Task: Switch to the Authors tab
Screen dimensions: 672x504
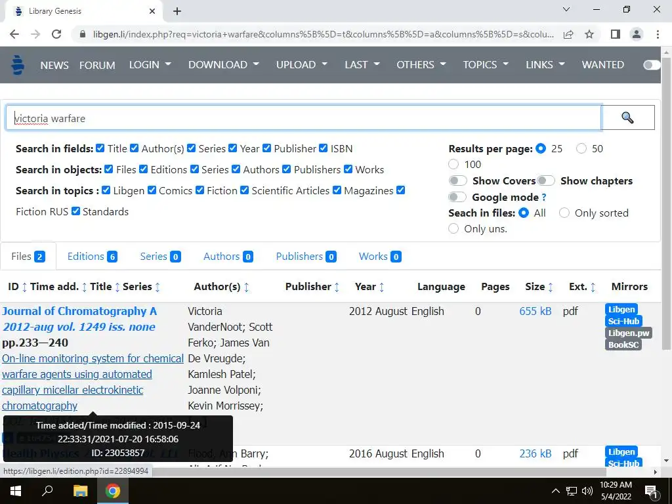Action: [228, 257]
